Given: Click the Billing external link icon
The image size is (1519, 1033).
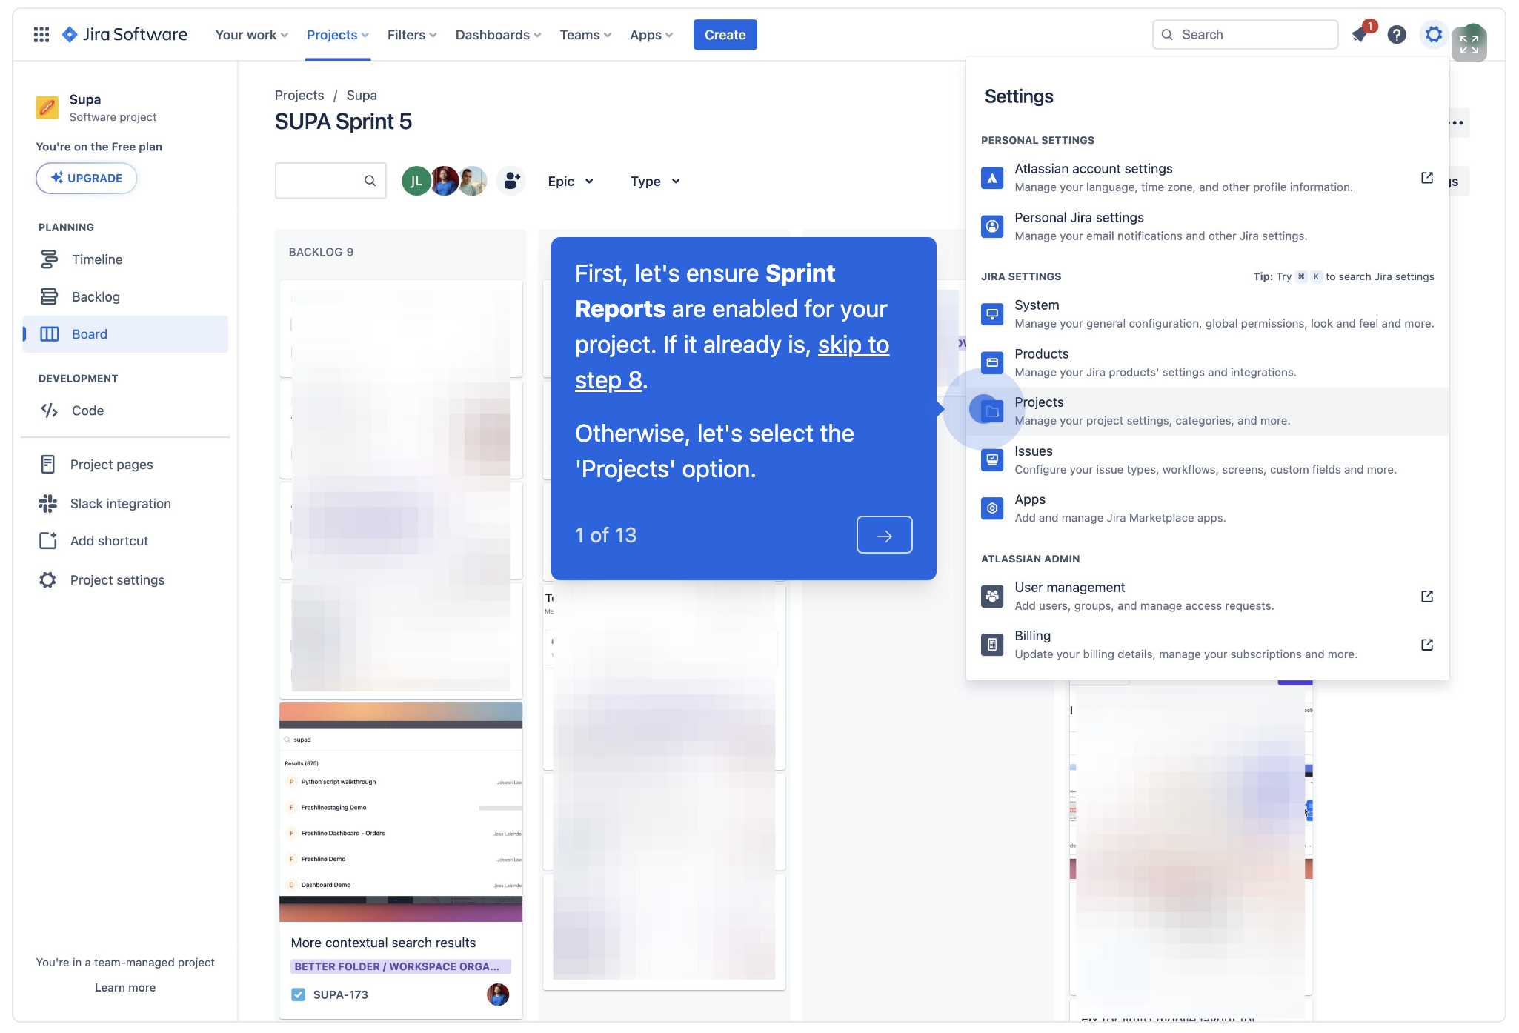Looking at the screenshot, I should coord(1426,645).
